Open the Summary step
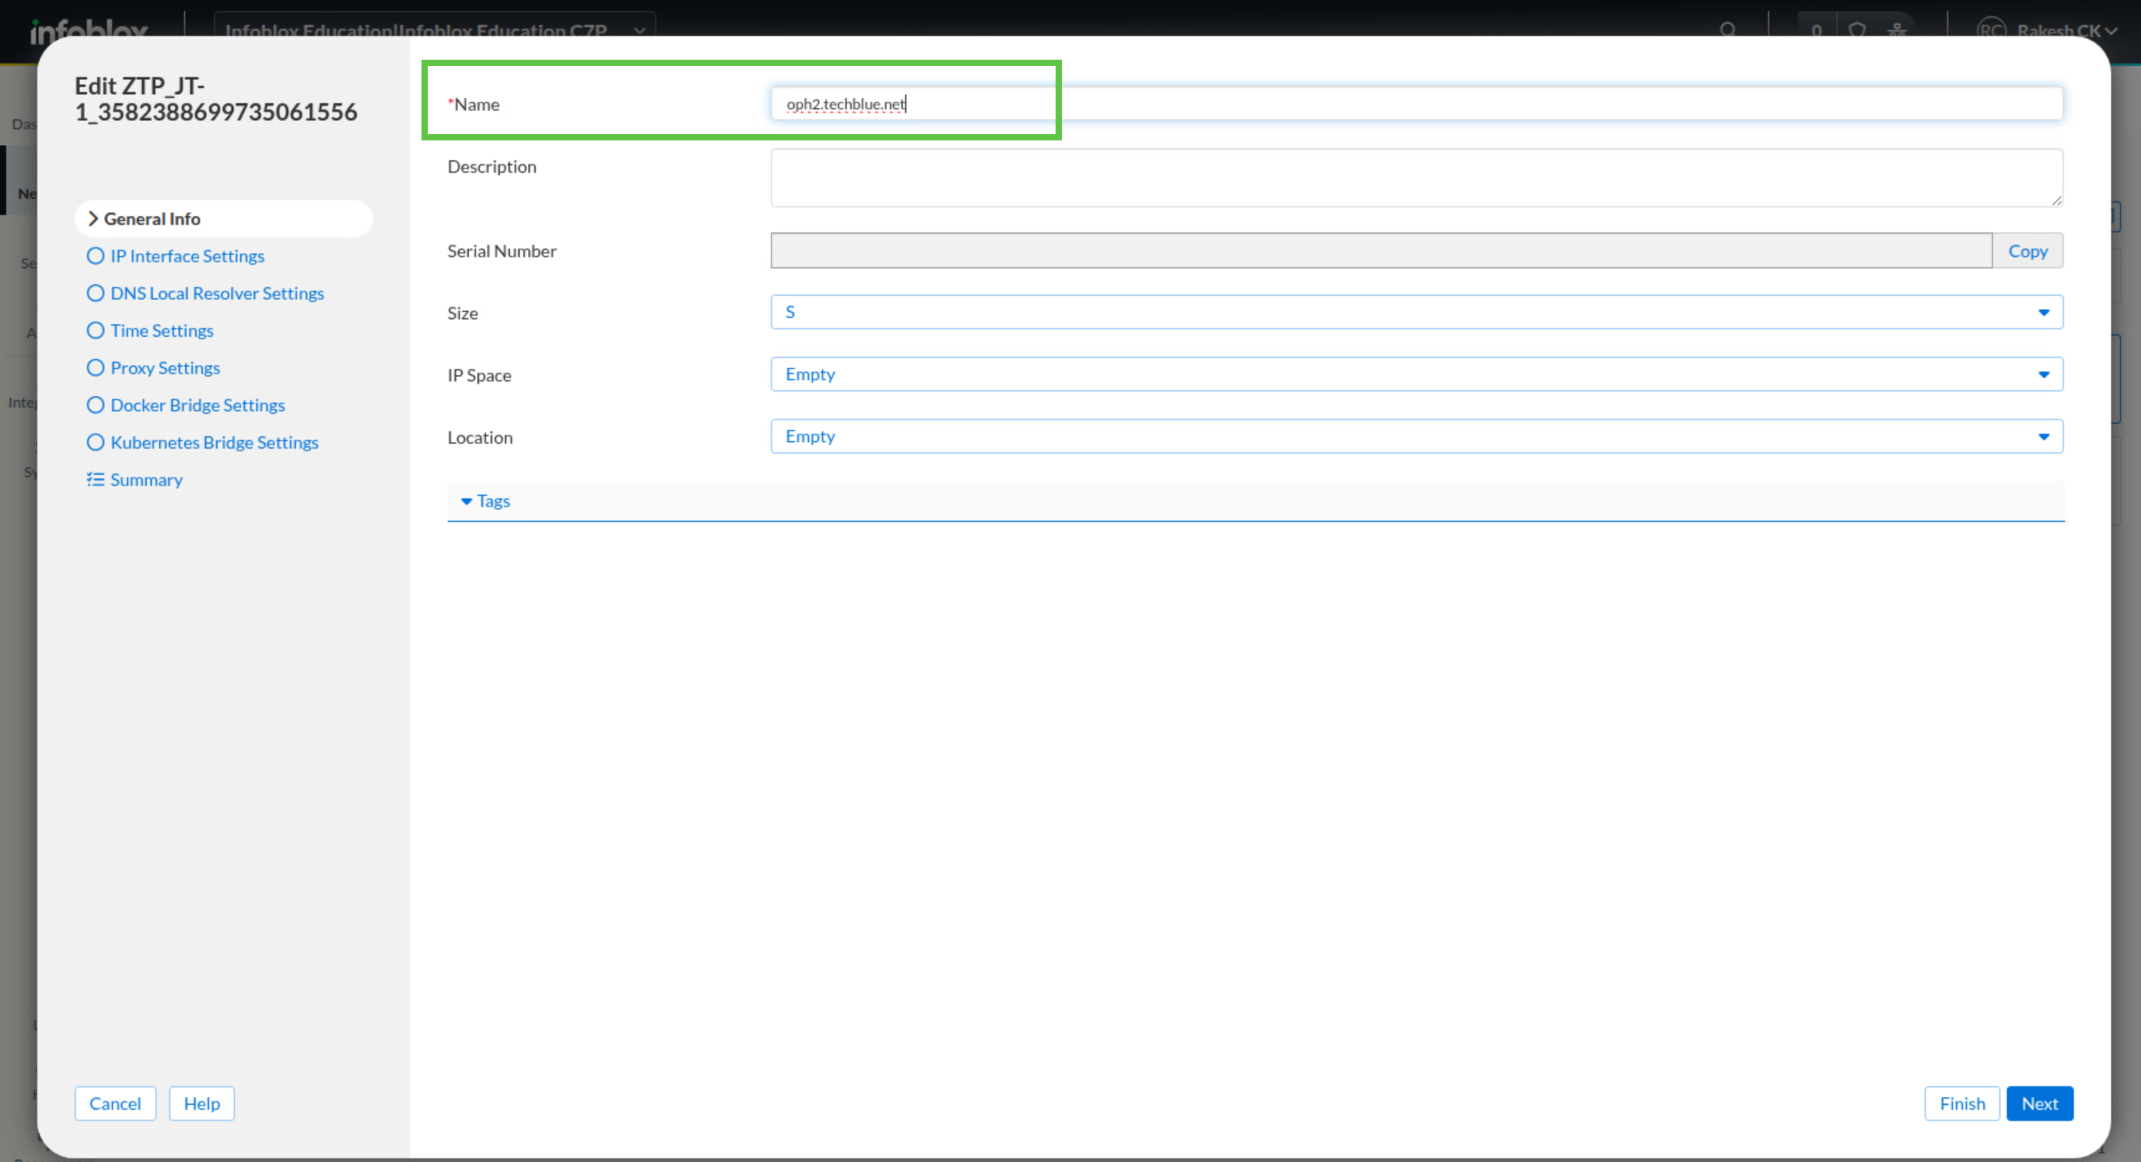Image resolution: width=2141 pixels, height=1162 pixels. 146,480
